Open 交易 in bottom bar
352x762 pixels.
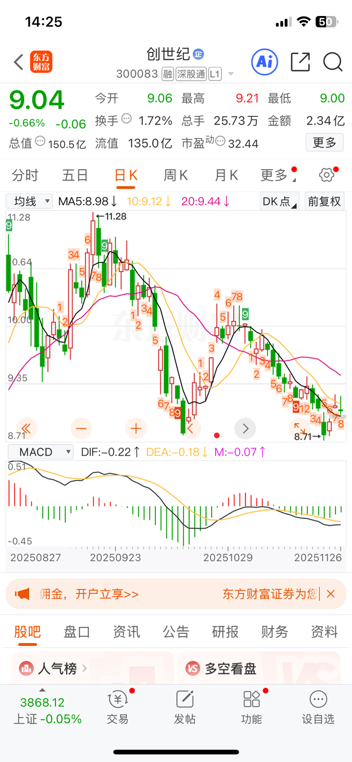(118, 708)
